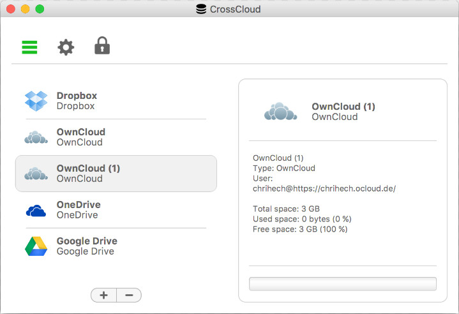The image size is (459, 314).
Task: Click the OwnCloud (1) heading in details panel
Action: [x=343, y=107]
